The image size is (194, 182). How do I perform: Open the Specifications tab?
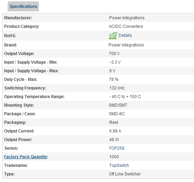[23, 7]
